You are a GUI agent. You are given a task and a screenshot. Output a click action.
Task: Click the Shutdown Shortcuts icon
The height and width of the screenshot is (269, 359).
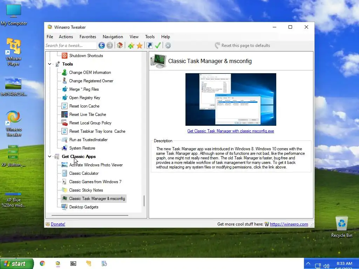(65, 56)
